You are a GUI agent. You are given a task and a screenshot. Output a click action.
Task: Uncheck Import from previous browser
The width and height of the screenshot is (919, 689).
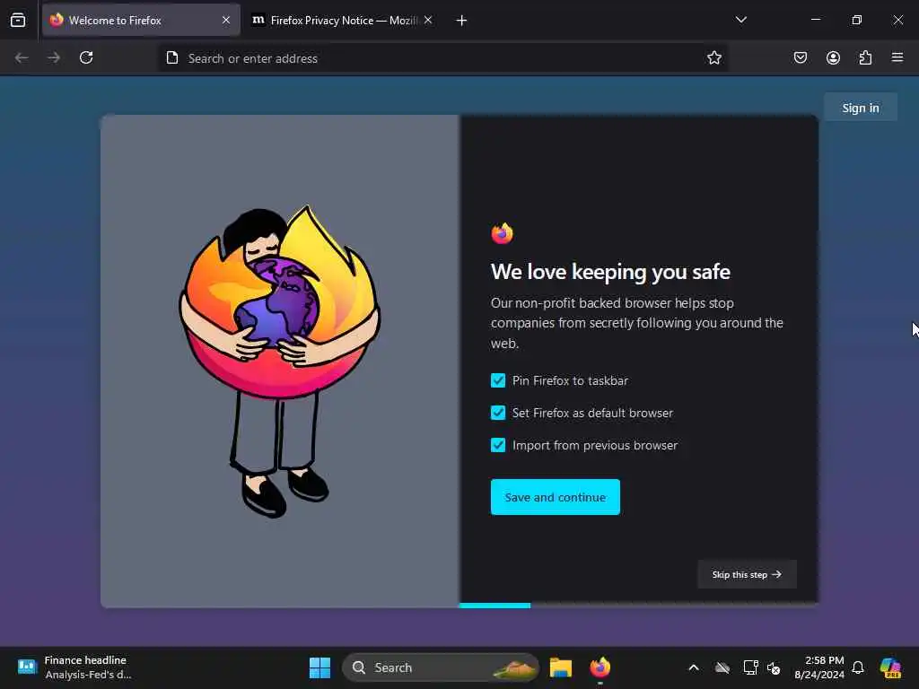click(498, 445)
